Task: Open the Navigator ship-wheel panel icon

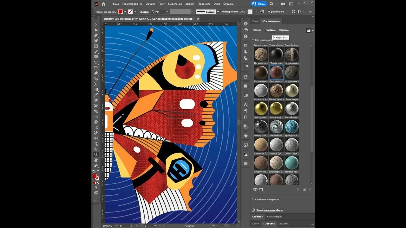Action: [x=246, y=24]
